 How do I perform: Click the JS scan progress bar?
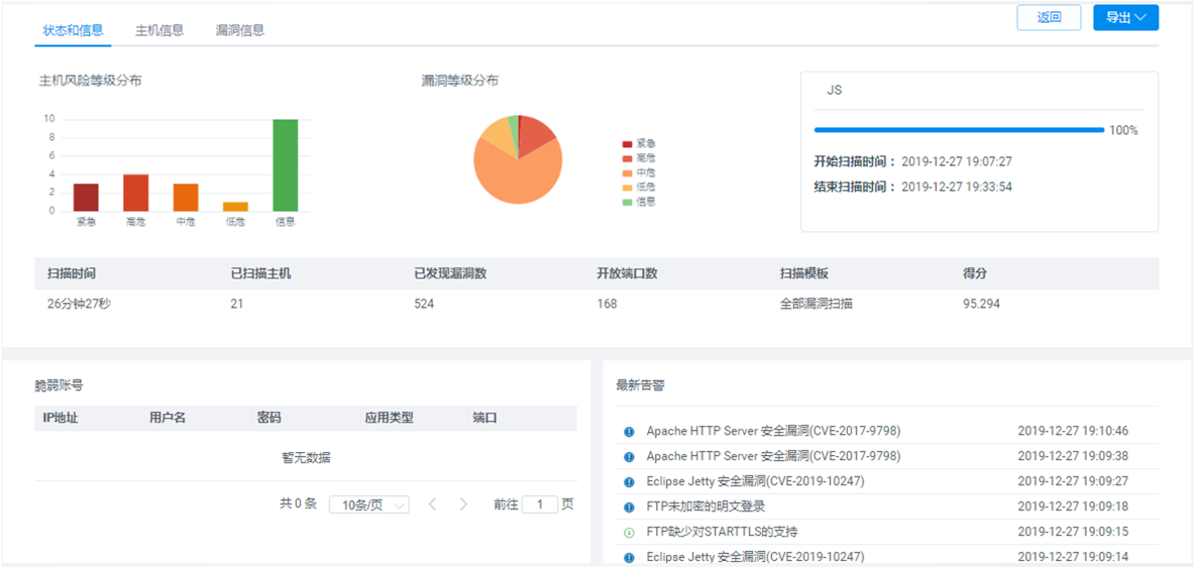(x=958, y=130)
